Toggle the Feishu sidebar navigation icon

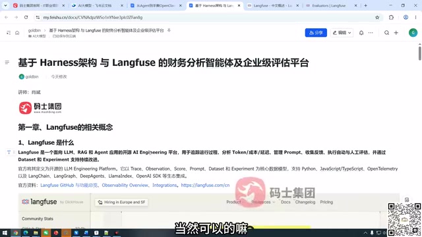tap(9, 33)
